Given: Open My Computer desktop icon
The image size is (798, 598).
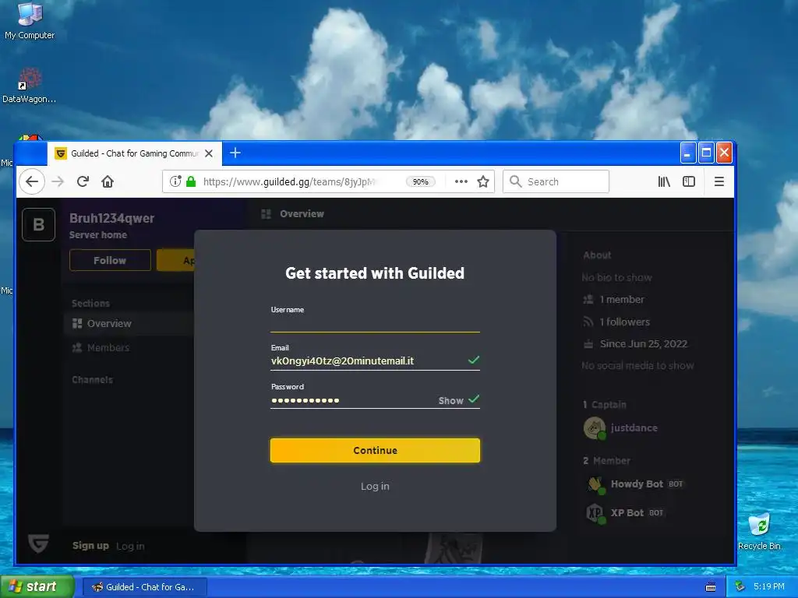Looking at the screenshot, I should (x=30, y=20).
